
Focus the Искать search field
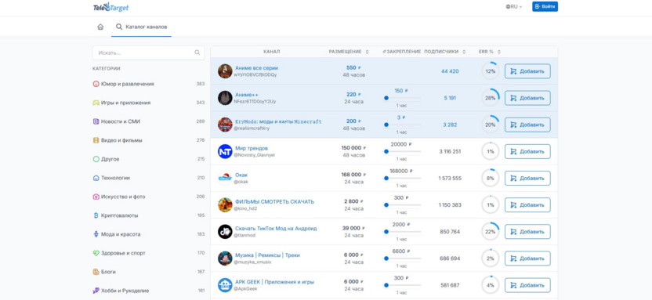tap(148, 52)
